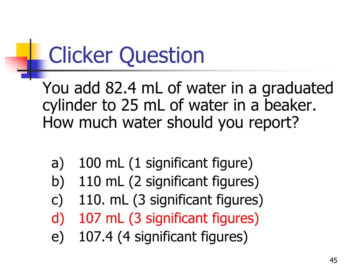The width and height of the screenshot is (359, 269).
Task: Click the yellow square in logo
Action: (23, 50)
